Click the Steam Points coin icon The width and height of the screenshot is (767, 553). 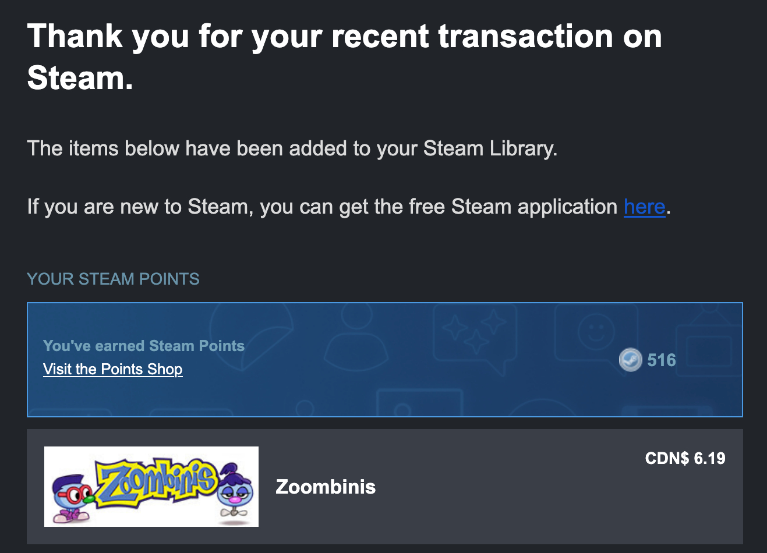click(630, 360)
